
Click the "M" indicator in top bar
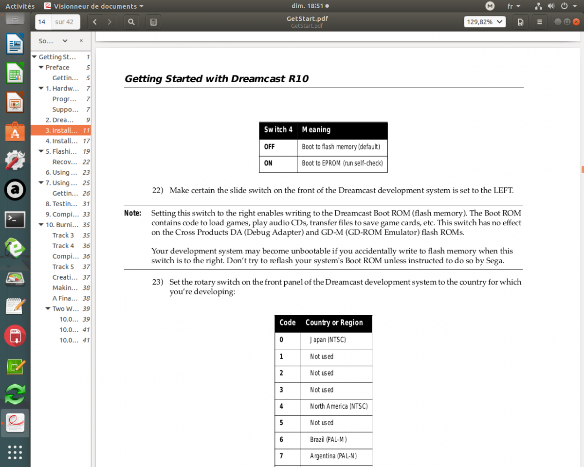[x=490, y=6]
